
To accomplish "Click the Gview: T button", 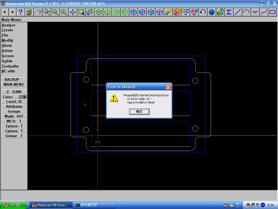I will point(14,136).
